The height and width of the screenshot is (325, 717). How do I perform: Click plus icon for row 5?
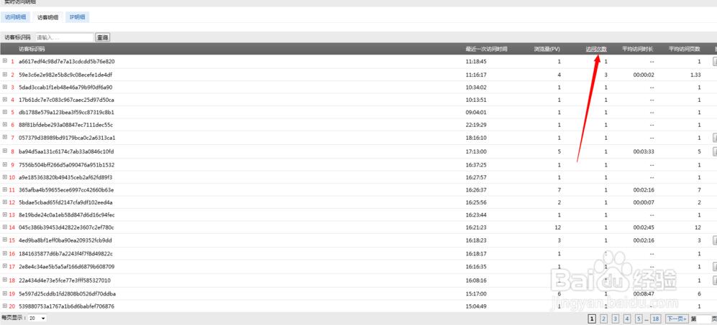click(5, 112)
